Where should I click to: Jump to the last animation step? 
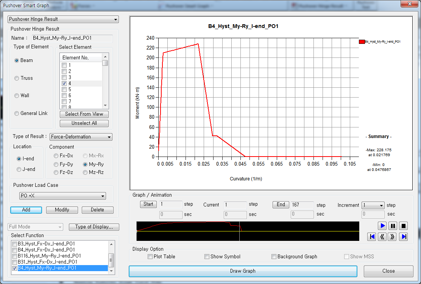(x=403, y=236)
